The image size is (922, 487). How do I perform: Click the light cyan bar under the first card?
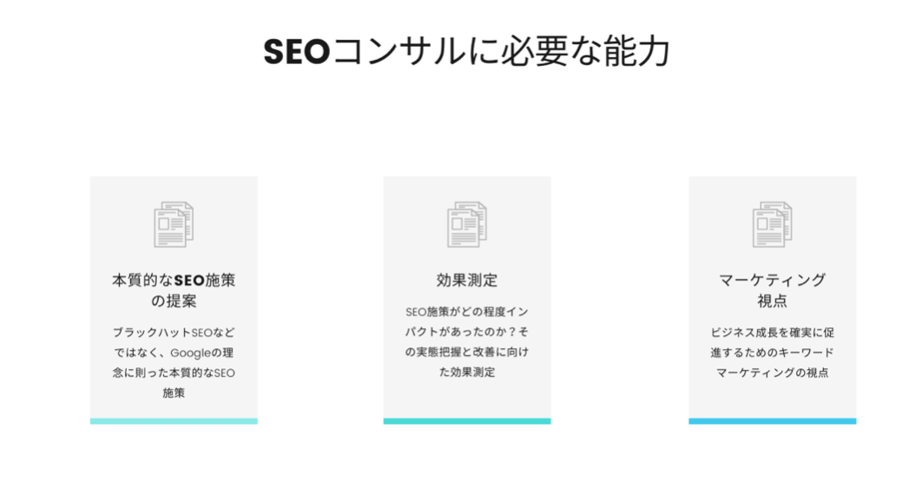pos(174,421)
